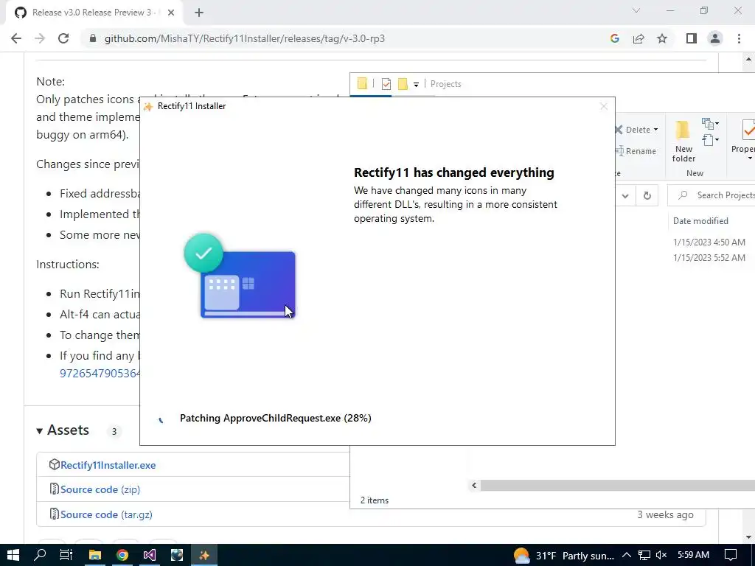The height and width of the screenshot is (566, 755).
Task: Click the page scrollbar down arrow
Action: click(748, 537)
